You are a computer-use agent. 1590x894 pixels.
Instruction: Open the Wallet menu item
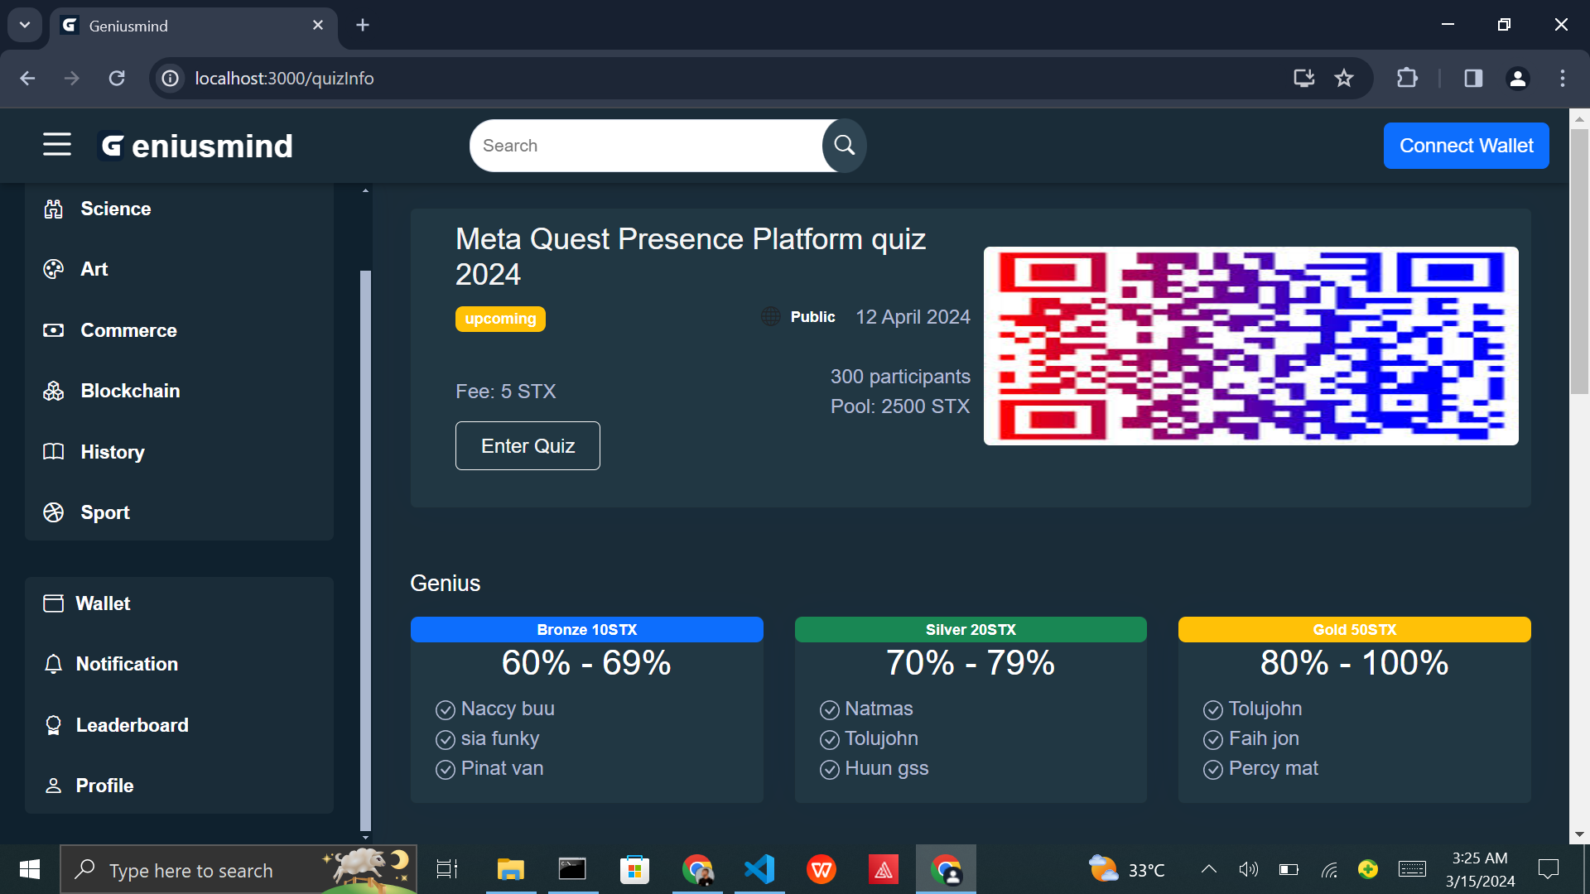[x=103, y=603]
